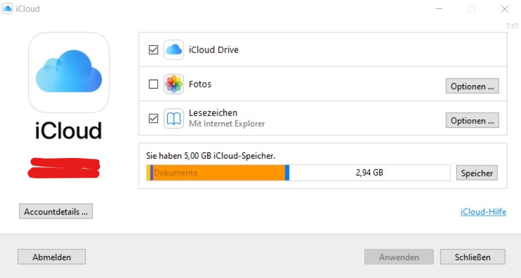This screenshot has height=278, width=521.
Task: Click the small iCloud title bar icon
Action: point(7,9)
